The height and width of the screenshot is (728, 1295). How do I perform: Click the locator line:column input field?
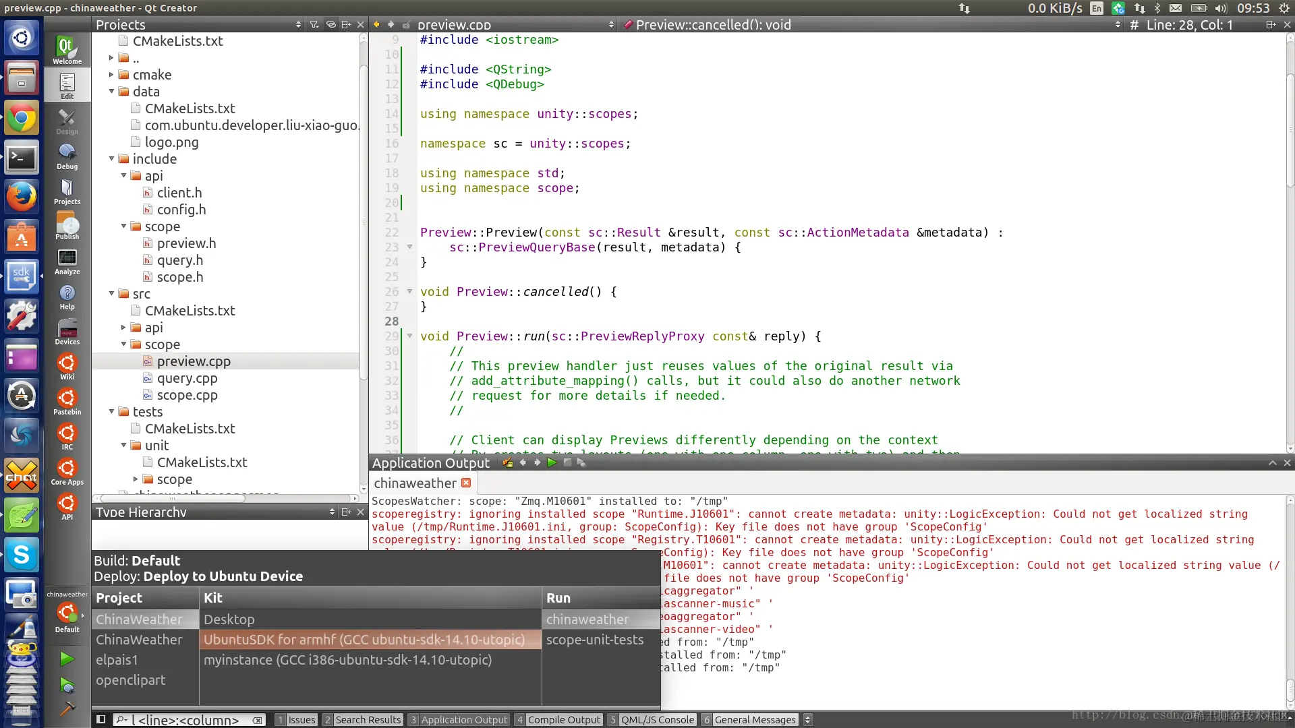[189, 719]
